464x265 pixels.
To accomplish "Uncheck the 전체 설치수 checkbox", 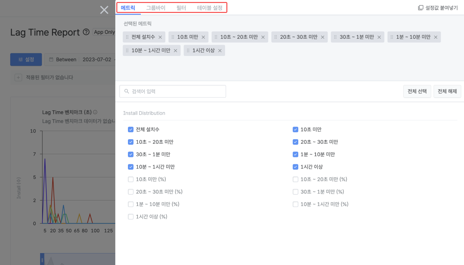I will pyautogui.click(x=131, y=130).
